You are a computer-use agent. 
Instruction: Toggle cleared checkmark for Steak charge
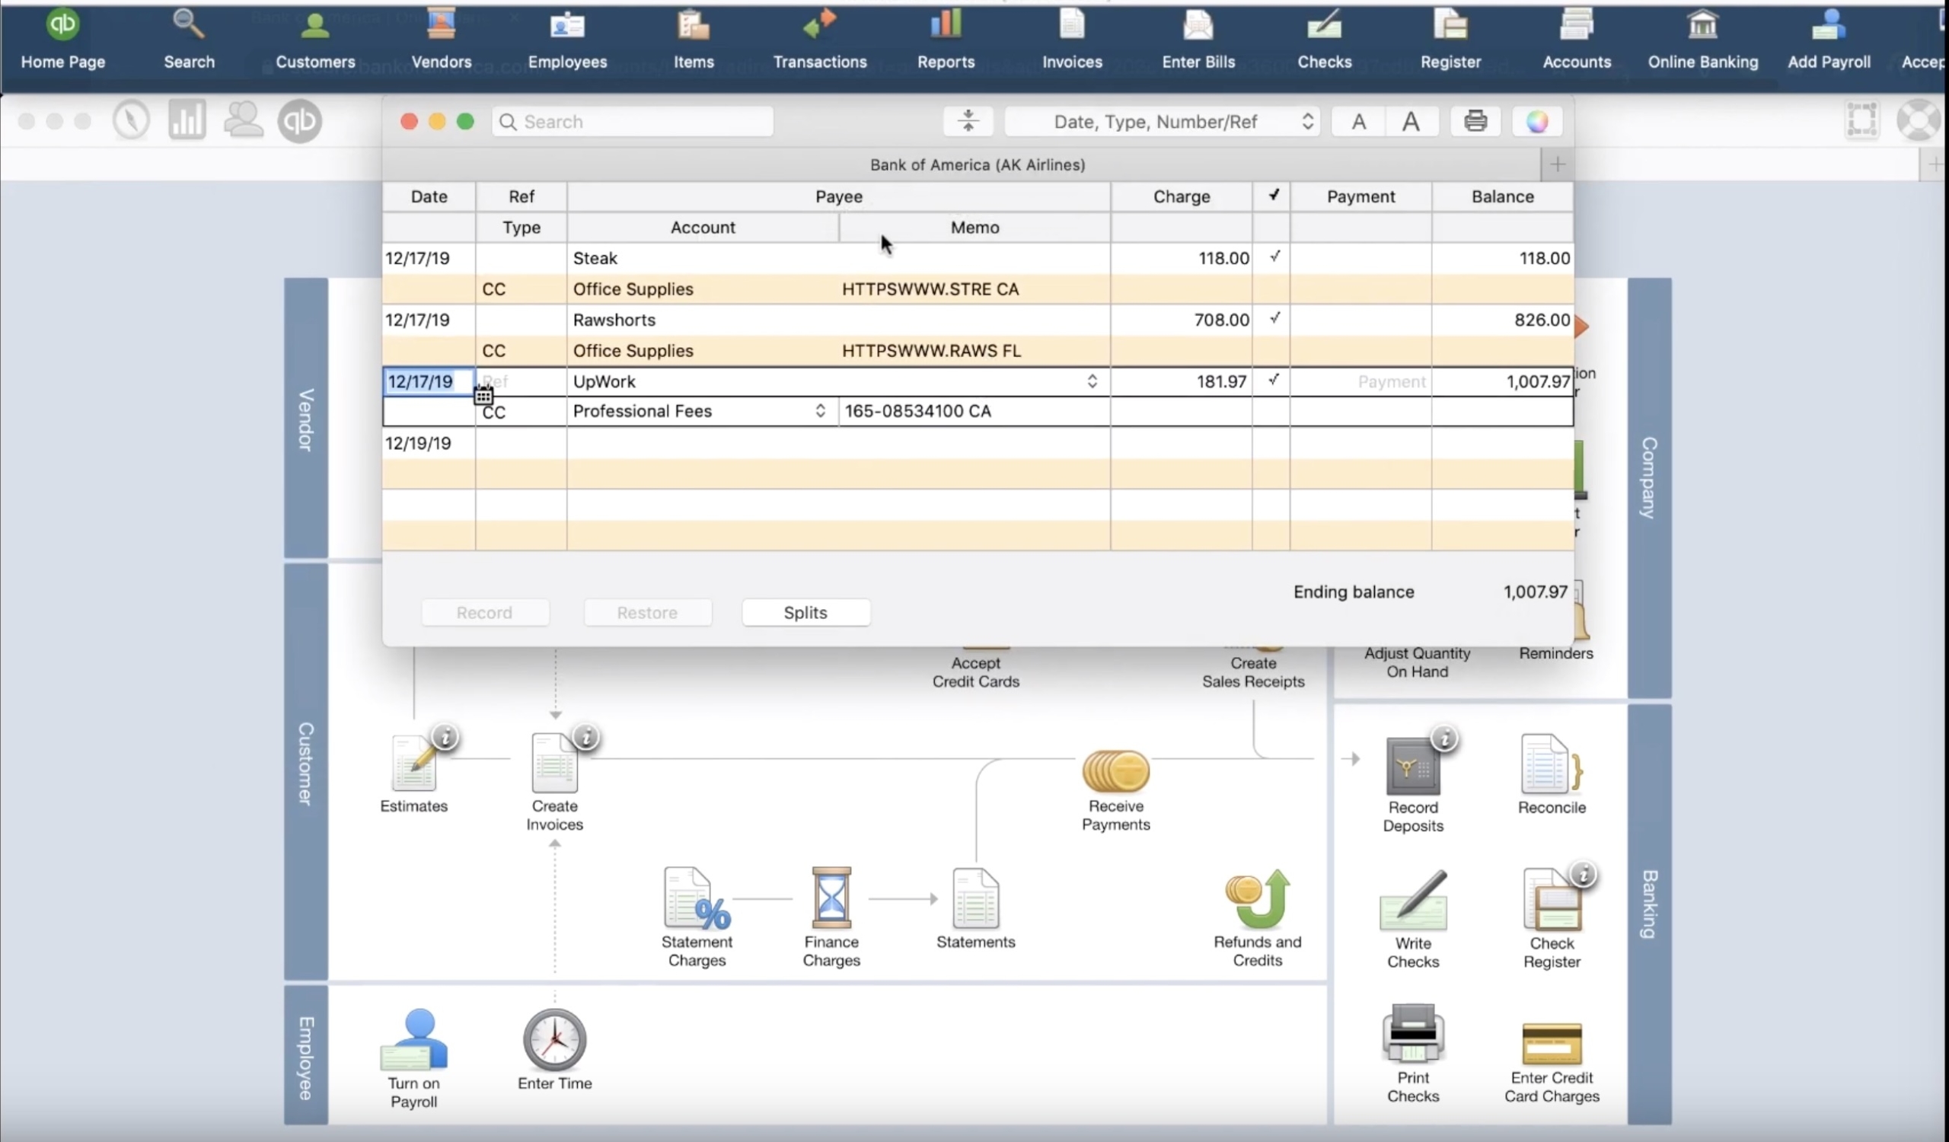pos(1274,257)
